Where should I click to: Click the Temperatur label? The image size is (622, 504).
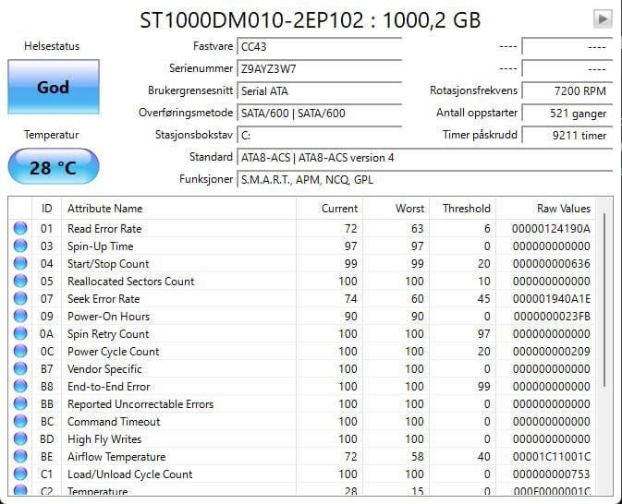(x=51, y=135)
